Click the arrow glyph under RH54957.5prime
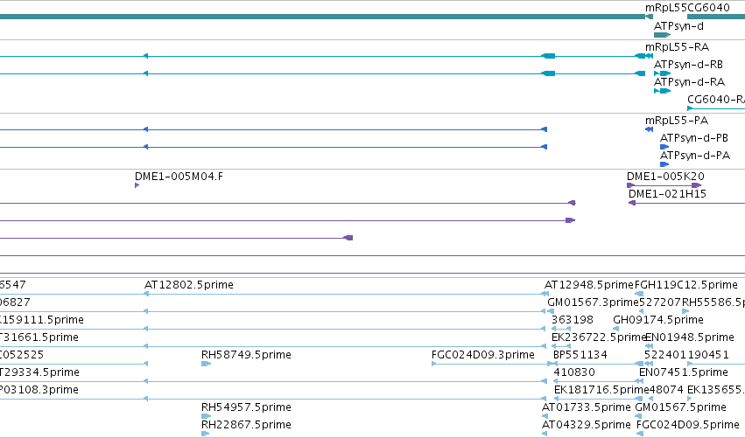Screen dimensions: 745x438 pyautogui.click(x=205, y=416)
